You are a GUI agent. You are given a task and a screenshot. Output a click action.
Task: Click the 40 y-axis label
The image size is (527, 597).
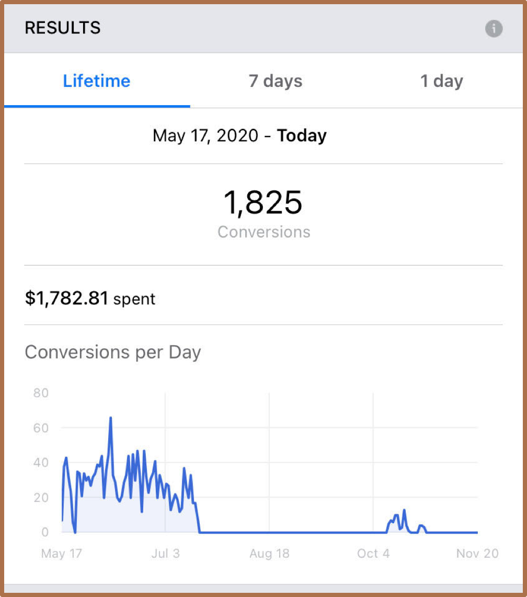point(41,463)
